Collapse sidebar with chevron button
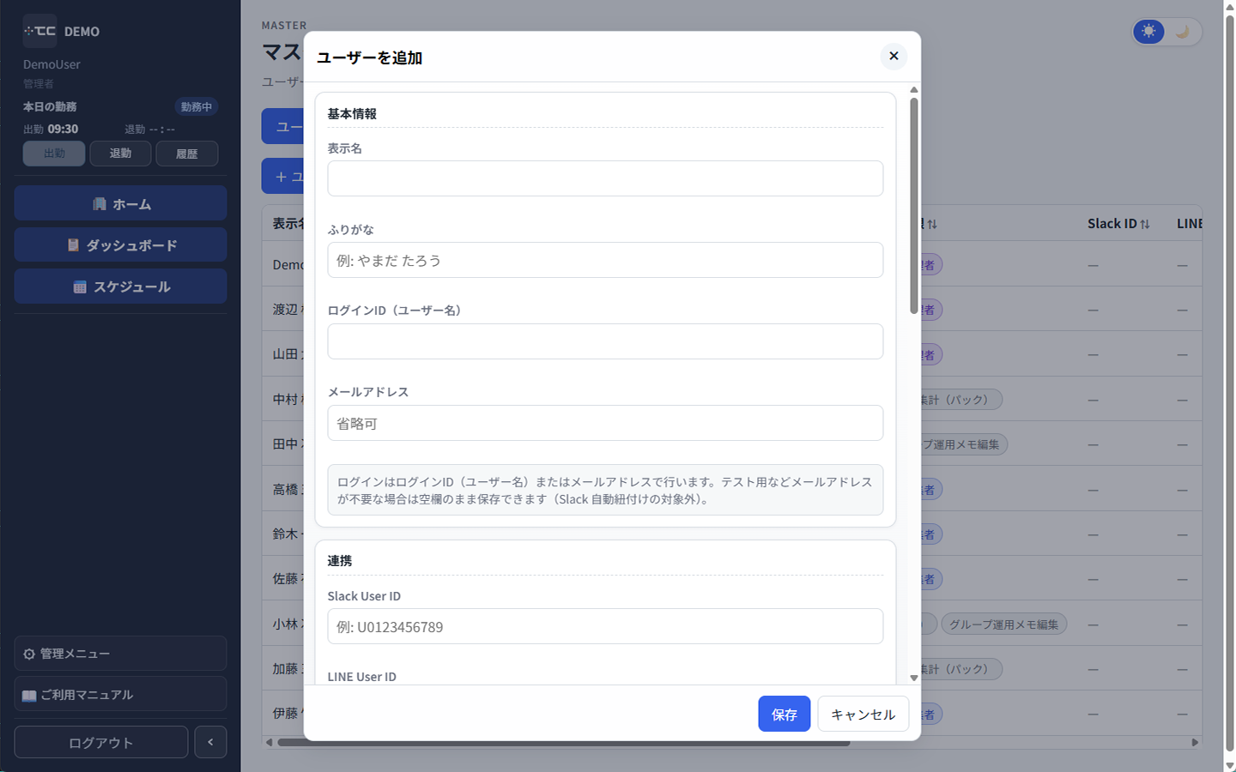 (x=210, y=742)
